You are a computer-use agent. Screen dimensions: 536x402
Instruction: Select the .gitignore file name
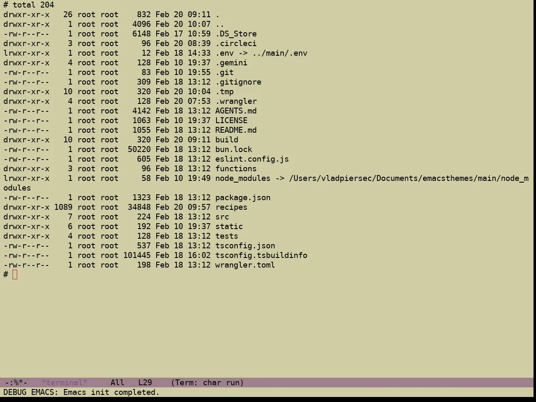238,82
